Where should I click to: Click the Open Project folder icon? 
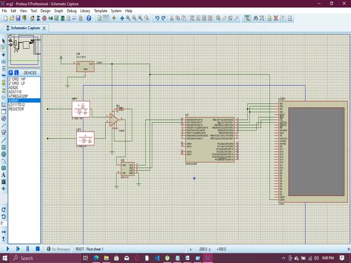(12, 18)
